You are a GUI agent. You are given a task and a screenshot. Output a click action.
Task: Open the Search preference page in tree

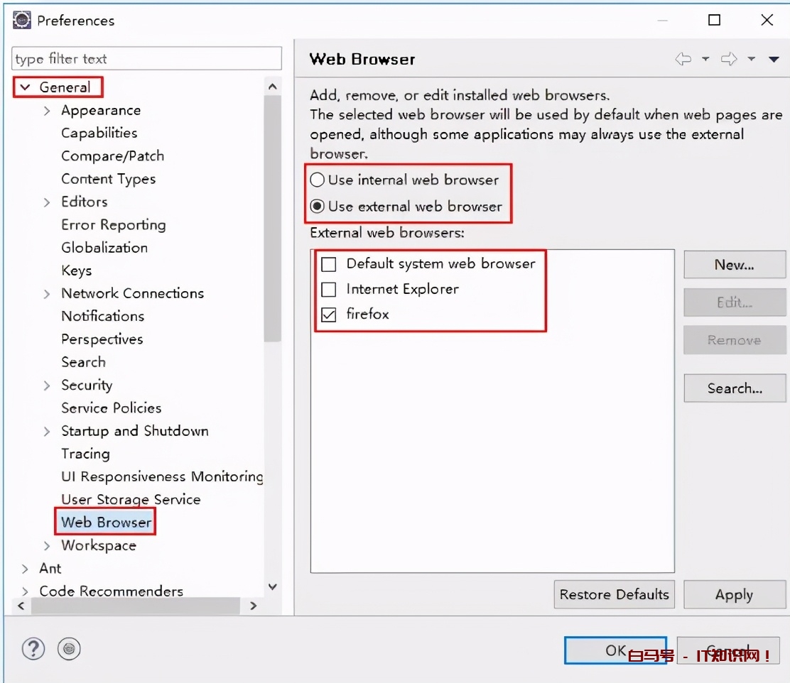pyautogui.click(x=84, y=362)
